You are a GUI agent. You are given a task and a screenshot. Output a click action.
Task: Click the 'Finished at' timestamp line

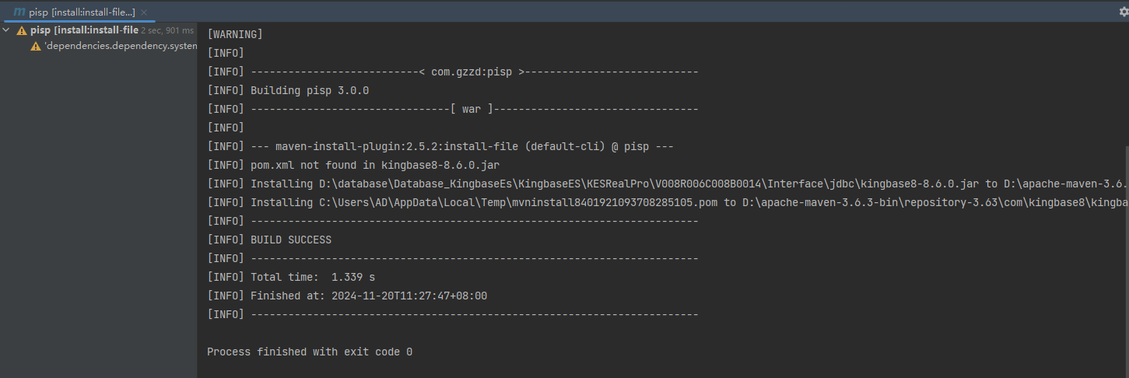tap(368, 296)
